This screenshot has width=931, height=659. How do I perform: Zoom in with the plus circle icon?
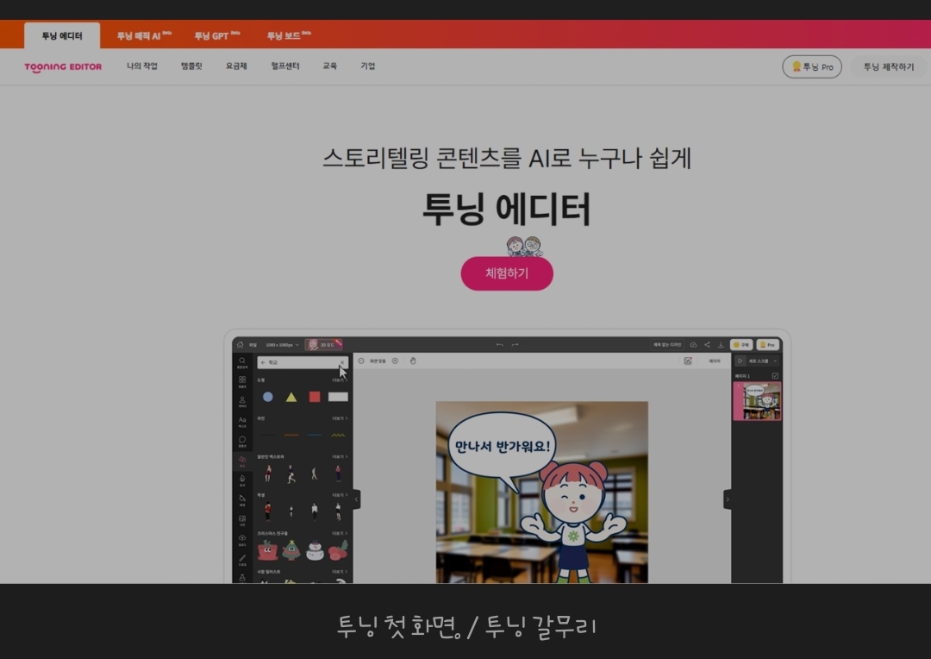396,361
